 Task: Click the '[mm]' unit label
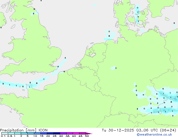click(x=31, y=130)
